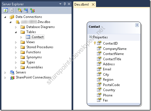This screenshot has width=151, height=111.
Task: Click the Fax property icon
Action: pyautogui.click(x=99, y=100)
